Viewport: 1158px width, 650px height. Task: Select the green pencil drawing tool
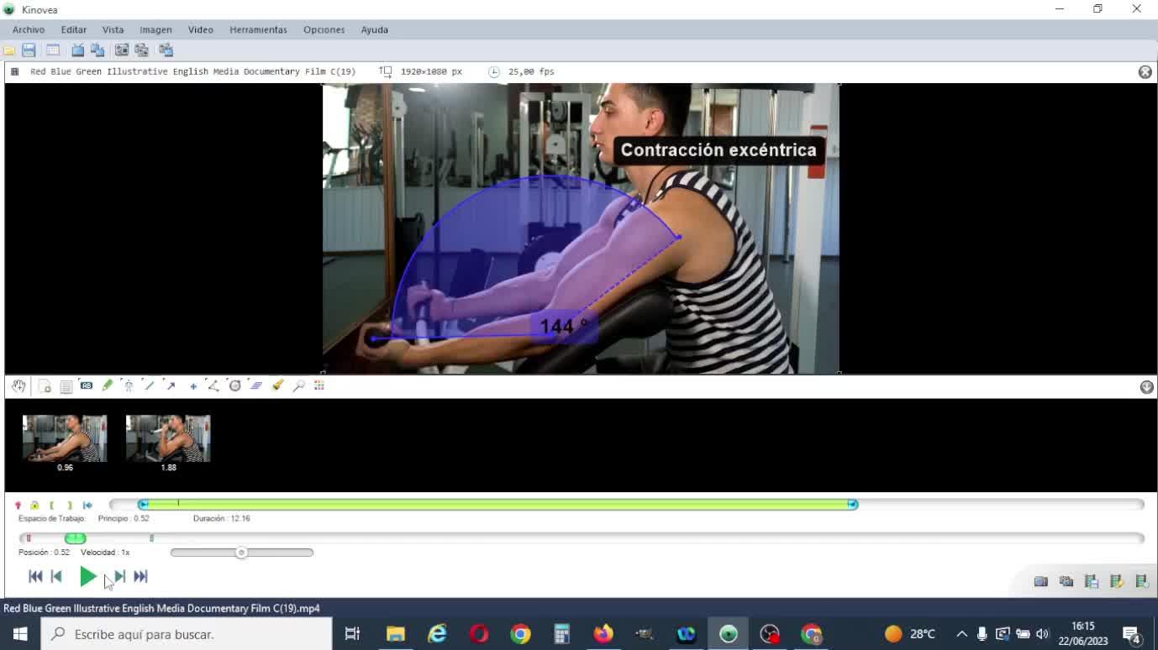tap(108, 385)
